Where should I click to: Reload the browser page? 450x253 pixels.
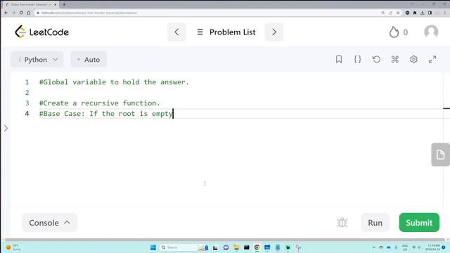(x=21, y=13)
